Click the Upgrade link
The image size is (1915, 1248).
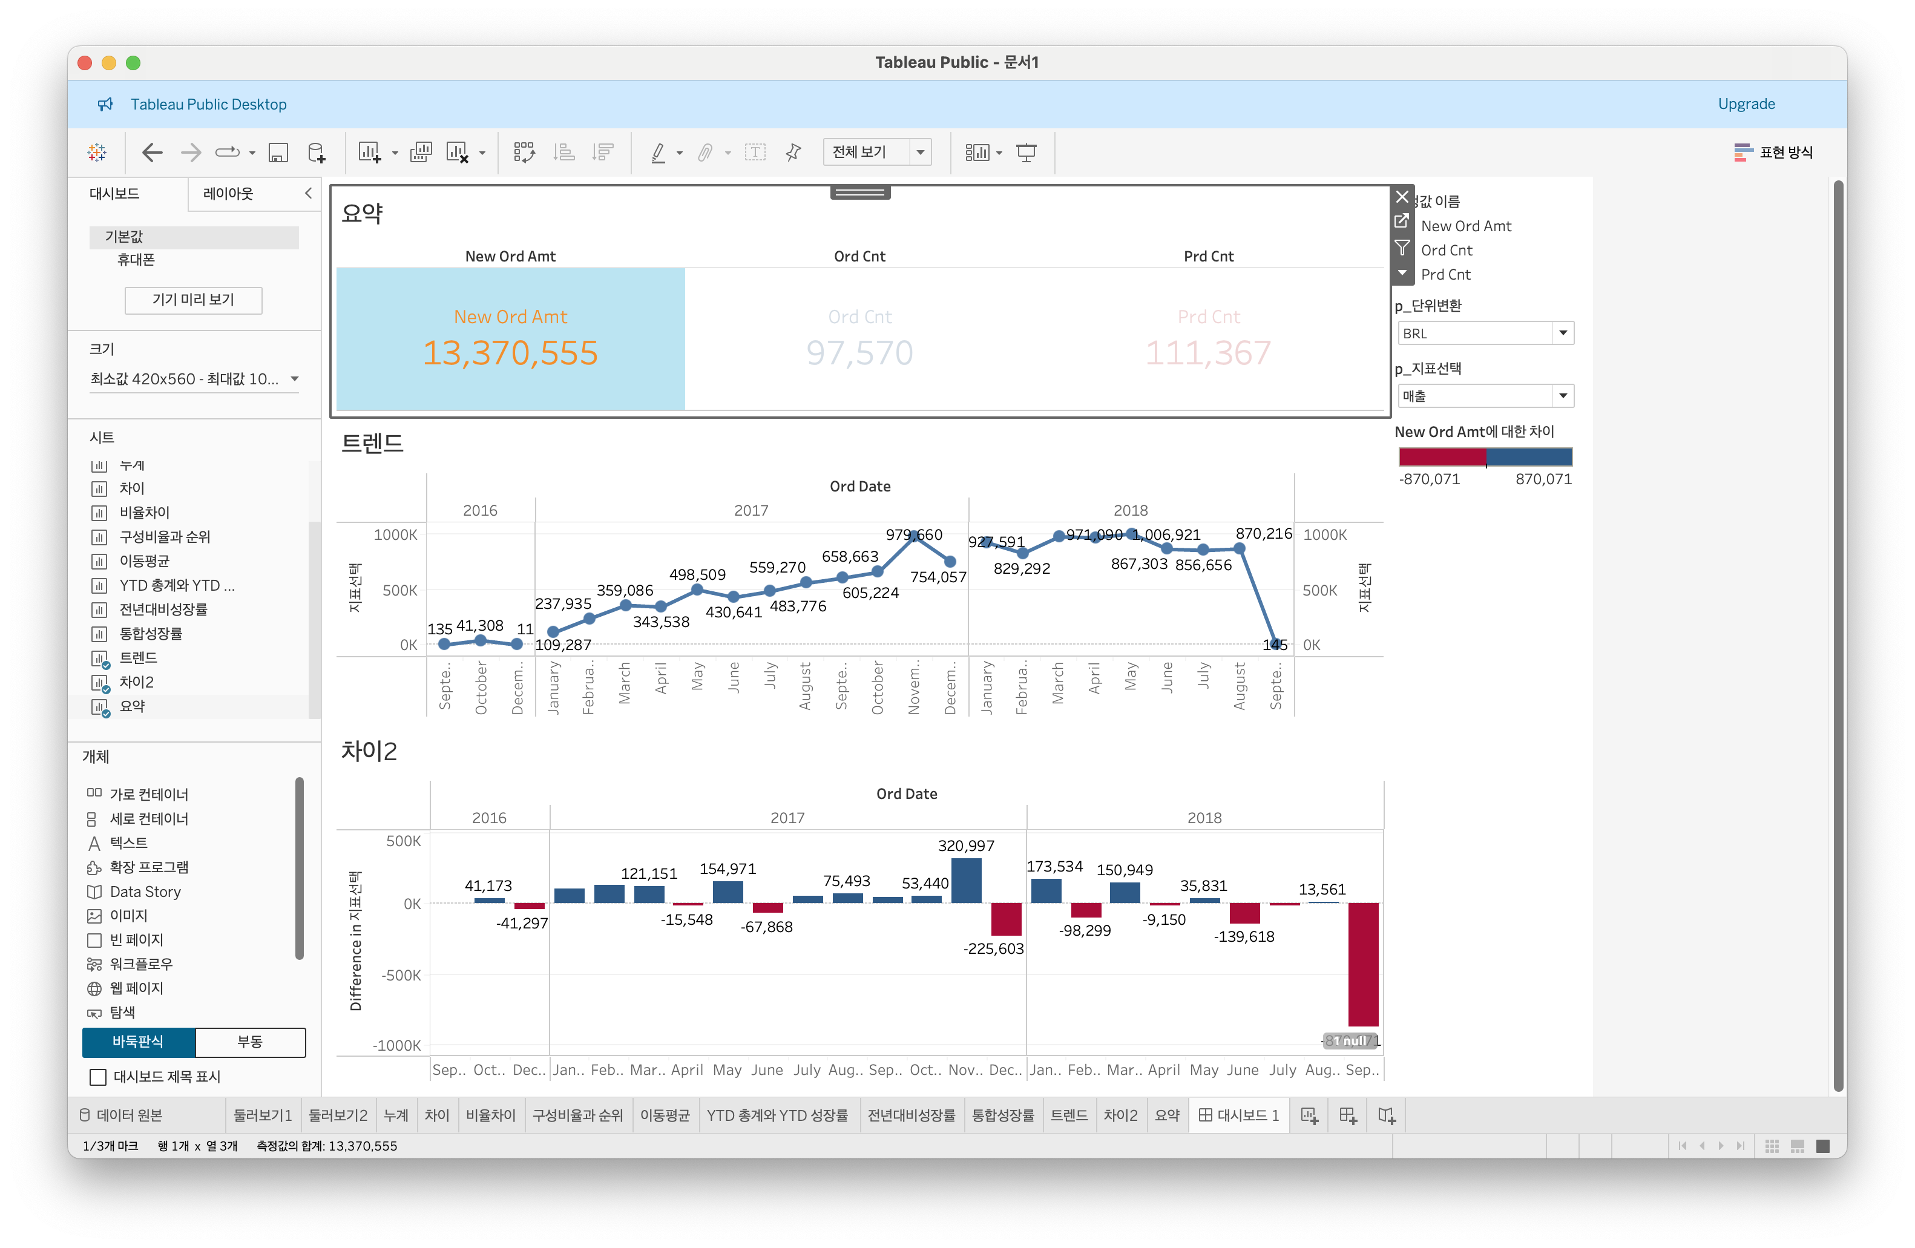[x=1745, y=104]
